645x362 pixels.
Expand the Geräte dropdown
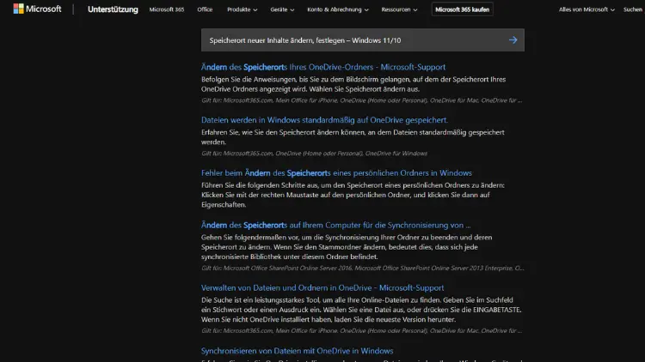click(x=282, y=9)
